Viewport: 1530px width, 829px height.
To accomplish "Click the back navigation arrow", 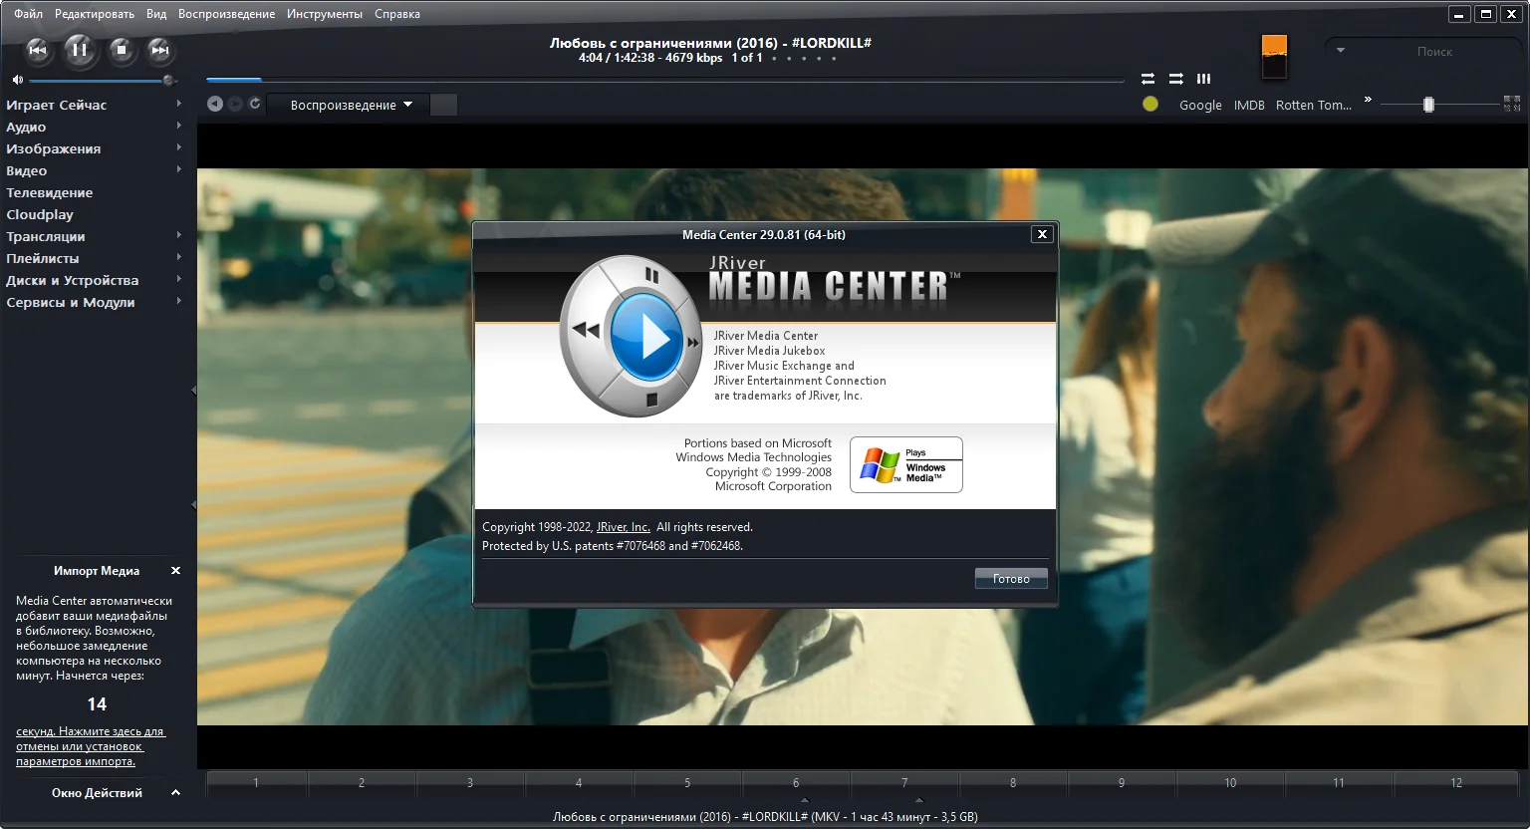I will [x=214, y=104].
